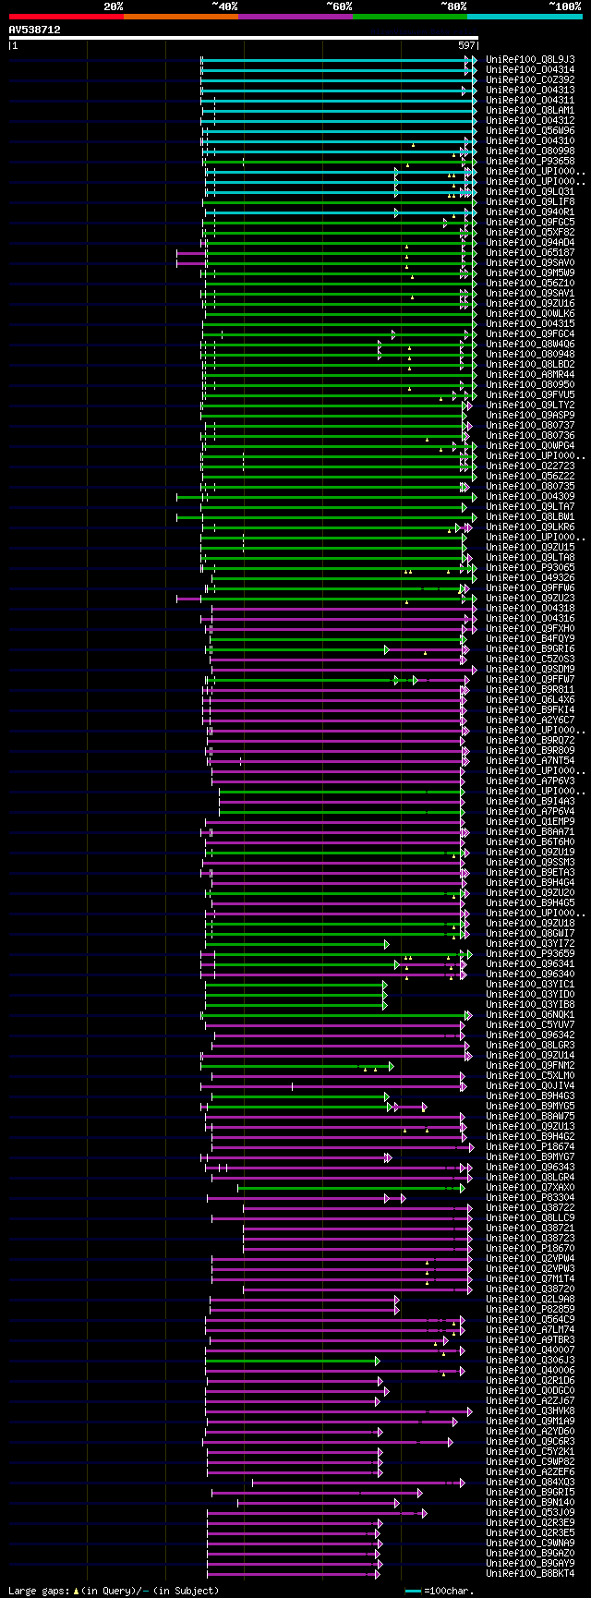Select the UniRef100_Q84XQ3 label
This screenshot has height=1598, width=591.
[x=530, y=1482]
